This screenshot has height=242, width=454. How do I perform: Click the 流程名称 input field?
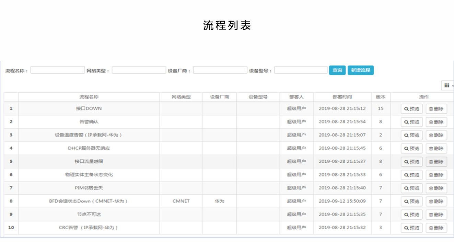pos(58,70)
